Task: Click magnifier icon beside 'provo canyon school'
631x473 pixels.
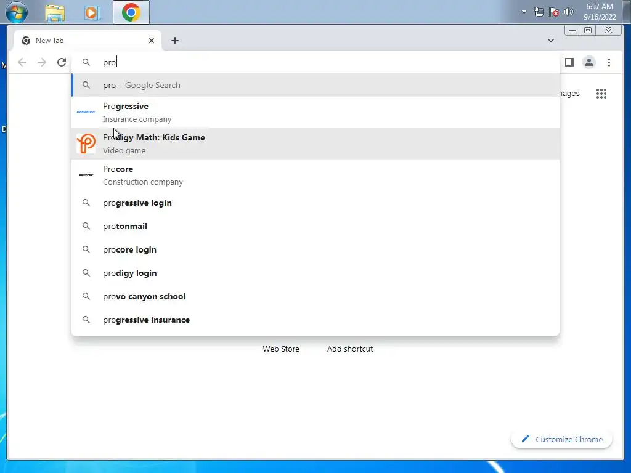Action: (x=86, y=296)
